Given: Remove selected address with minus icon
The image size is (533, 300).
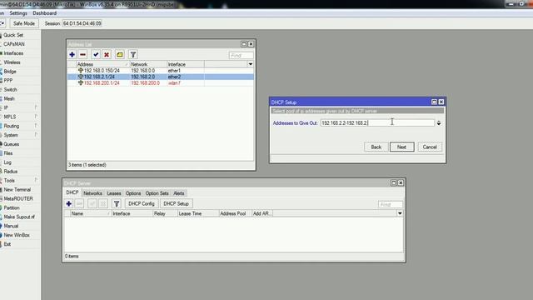Looking at the screenshot, I should [82, 54].
